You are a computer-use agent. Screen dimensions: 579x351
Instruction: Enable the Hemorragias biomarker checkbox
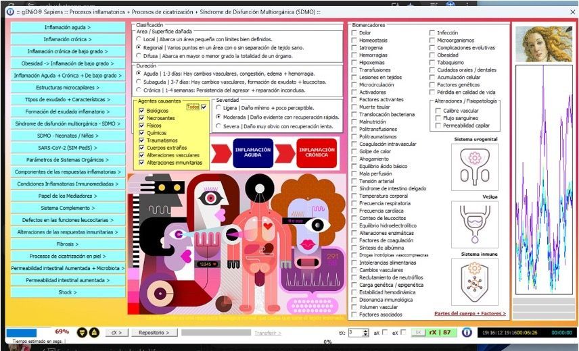coord(354,55)
